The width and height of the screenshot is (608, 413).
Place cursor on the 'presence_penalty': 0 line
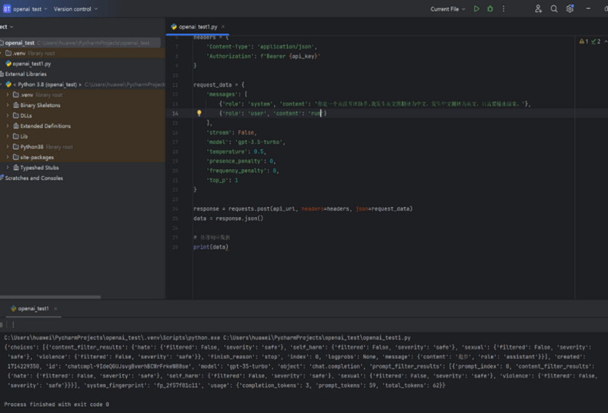(x=241, y=161)
